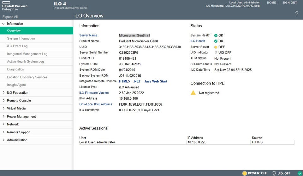303x176 pixels.
Task: Click the Server Power OFF status icon
Action: pos(216,47)
